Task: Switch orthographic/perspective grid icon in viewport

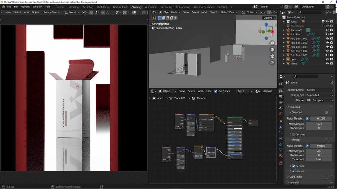Action: click(x=272, y=63)
